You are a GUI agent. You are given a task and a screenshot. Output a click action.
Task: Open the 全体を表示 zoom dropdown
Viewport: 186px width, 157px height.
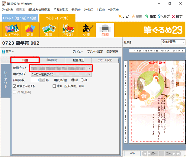(173, 42)
